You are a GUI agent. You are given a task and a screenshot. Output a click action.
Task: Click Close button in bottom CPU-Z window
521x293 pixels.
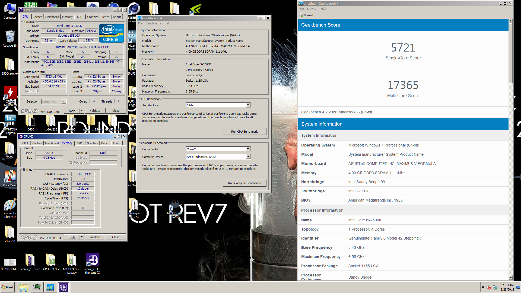116,237
